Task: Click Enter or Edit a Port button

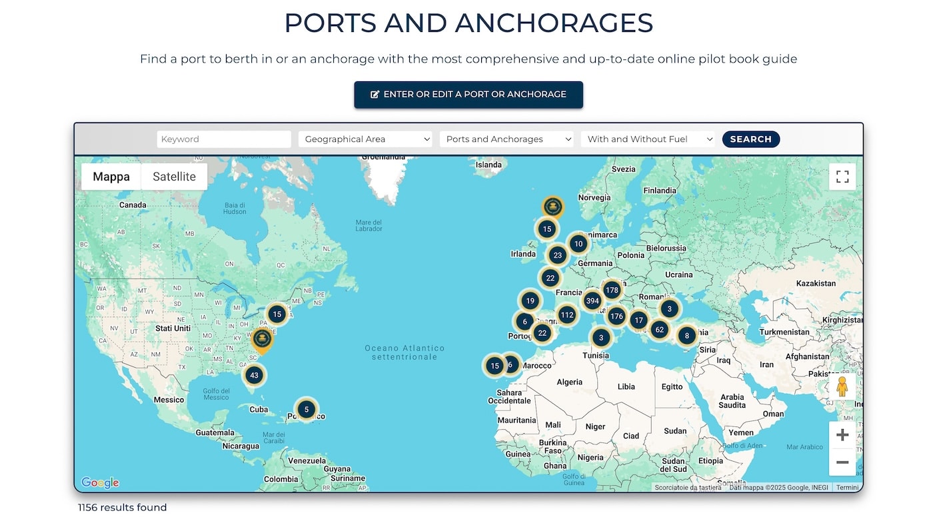Action: pos(468,95)
